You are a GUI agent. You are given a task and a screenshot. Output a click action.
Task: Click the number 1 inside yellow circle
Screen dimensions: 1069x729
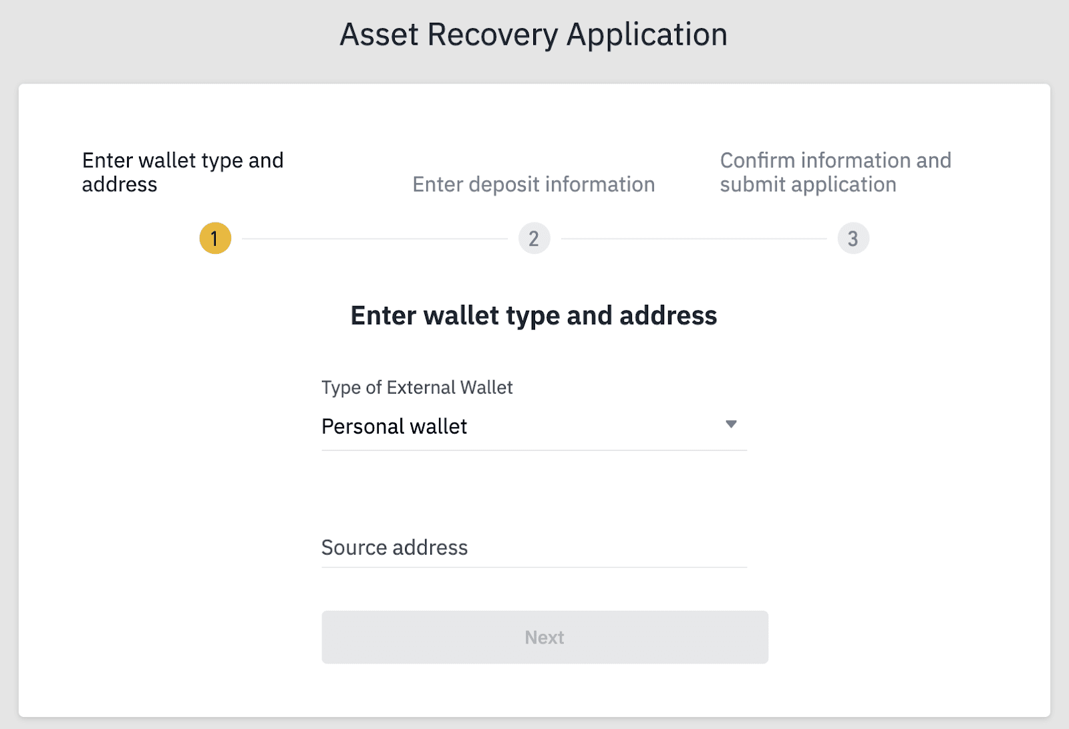point(214,239)
